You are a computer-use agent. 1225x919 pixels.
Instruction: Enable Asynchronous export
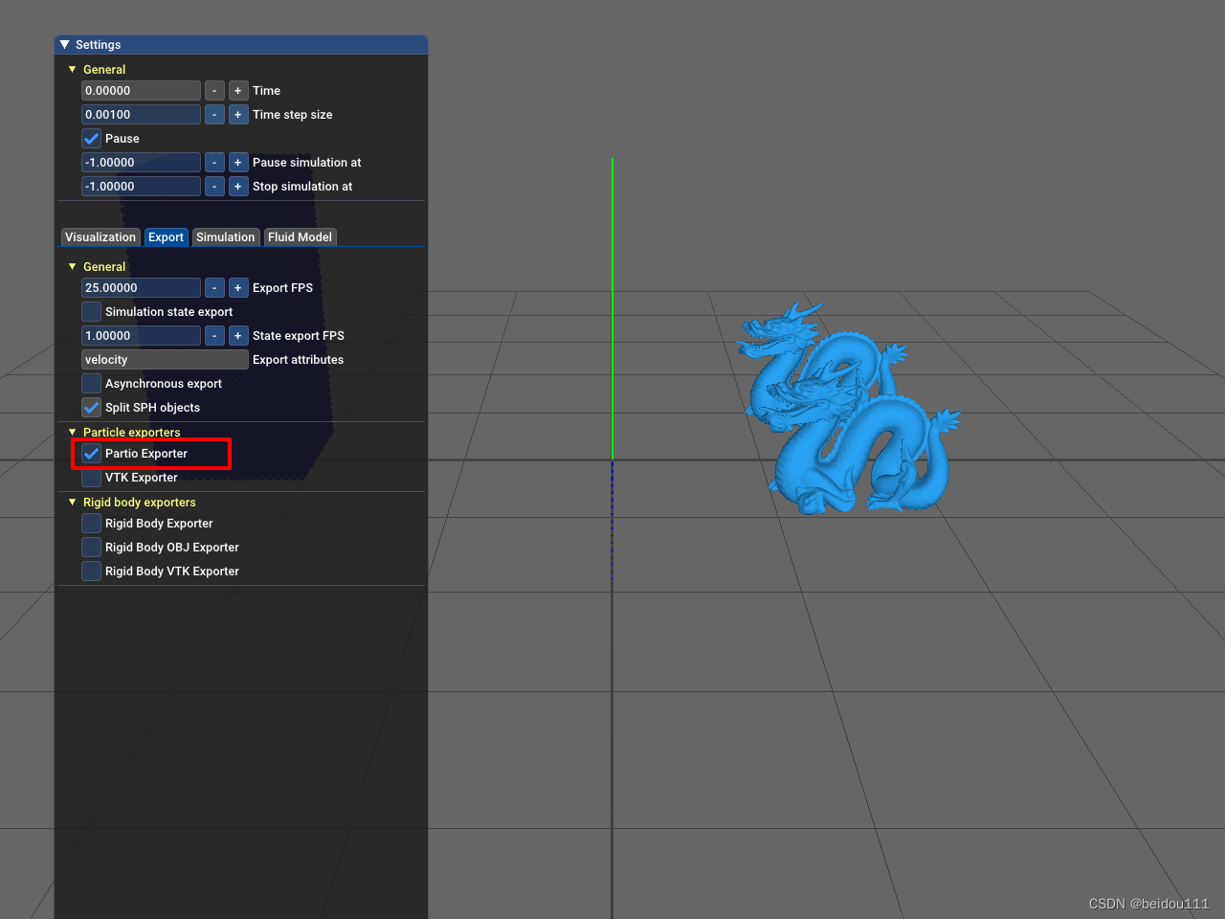(91, 384)
